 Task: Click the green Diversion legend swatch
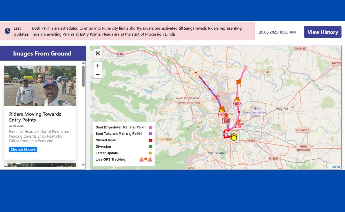[x=150, y=147]
